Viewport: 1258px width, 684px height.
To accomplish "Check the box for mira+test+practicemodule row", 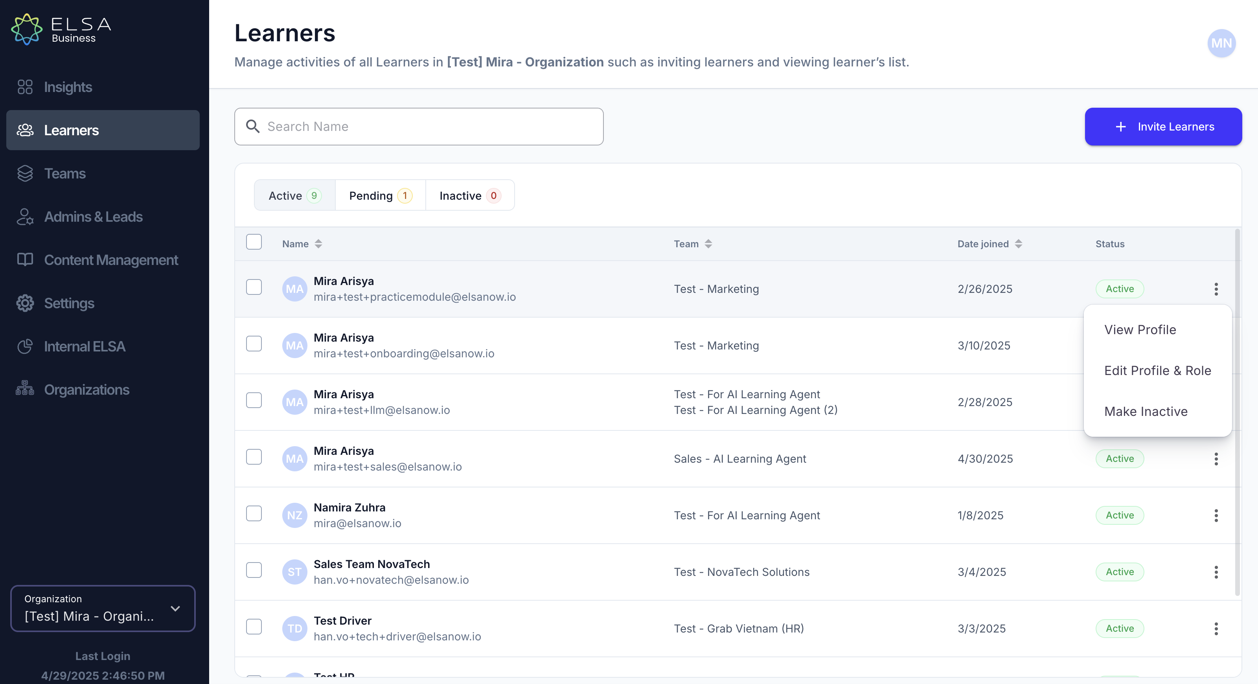I will click(254, 287).
